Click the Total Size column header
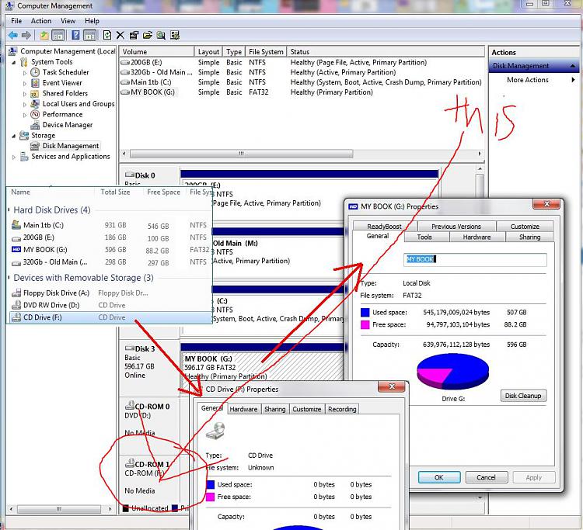The height and width of the screenshot is (530, 583). [x=115, y=192]
